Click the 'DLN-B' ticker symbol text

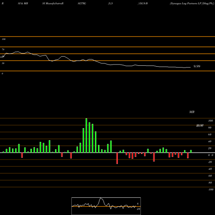pos(144,3)
